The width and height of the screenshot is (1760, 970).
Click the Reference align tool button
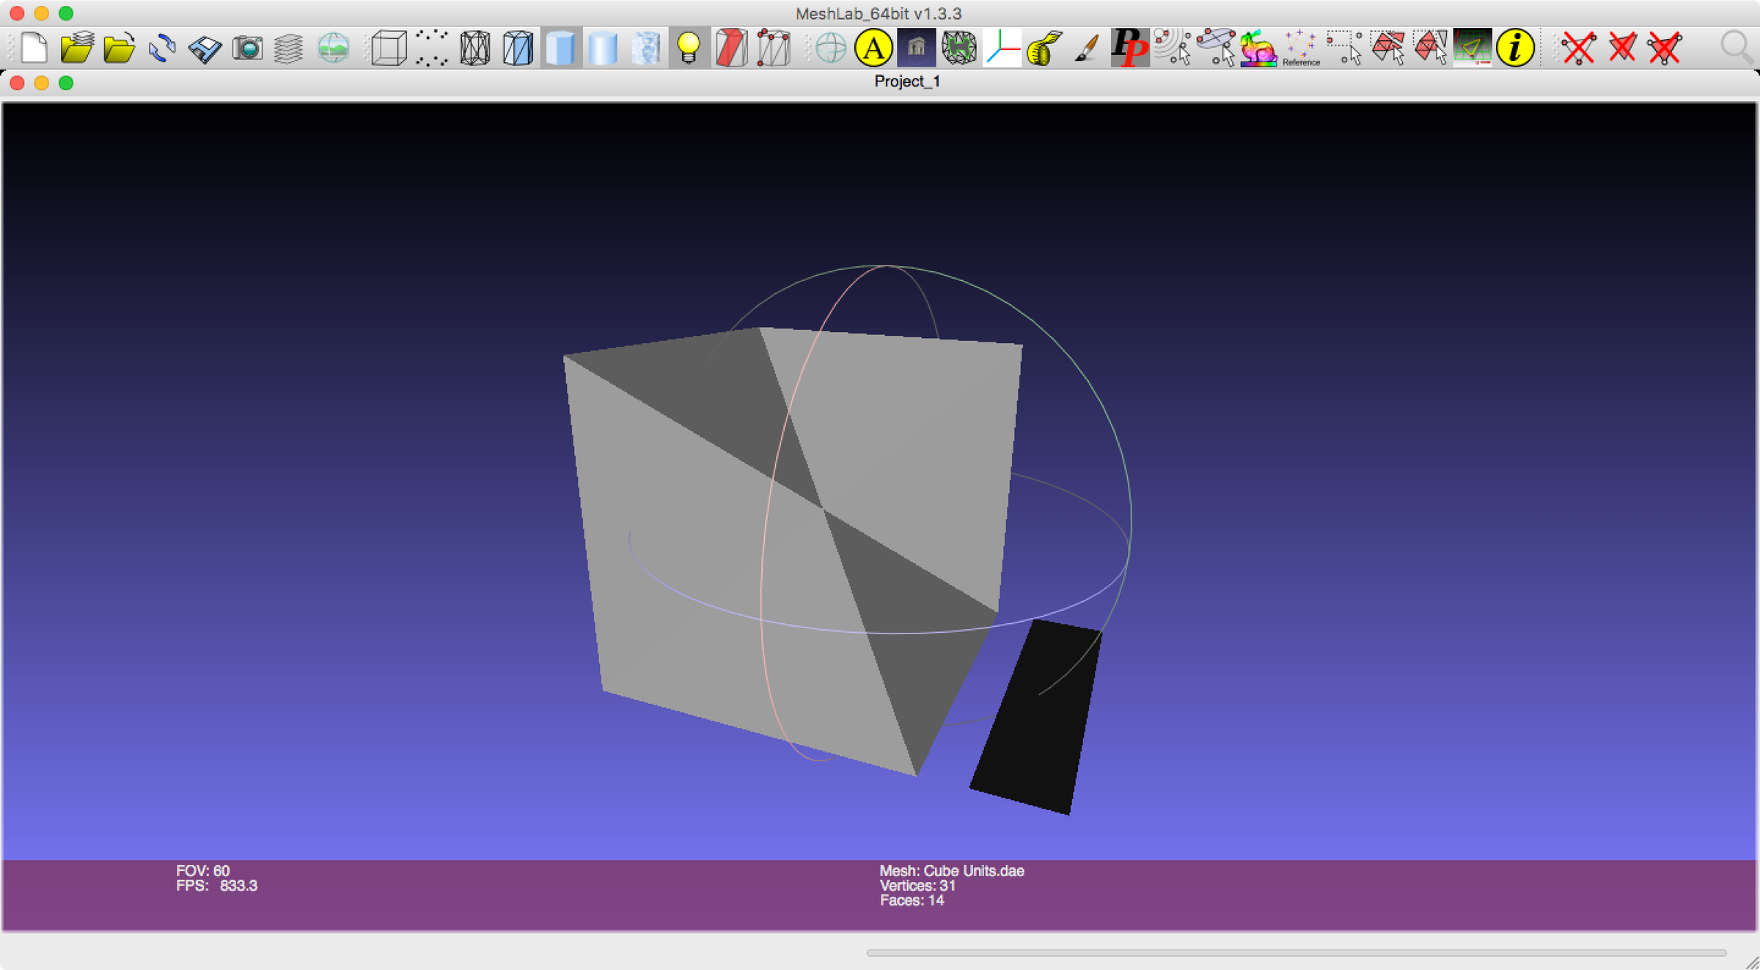pos(1300,48)
